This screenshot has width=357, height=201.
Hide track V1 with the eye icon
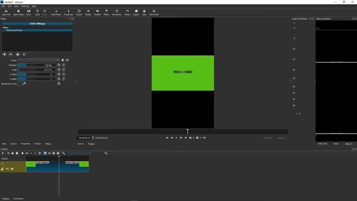(x=12, y=169)
